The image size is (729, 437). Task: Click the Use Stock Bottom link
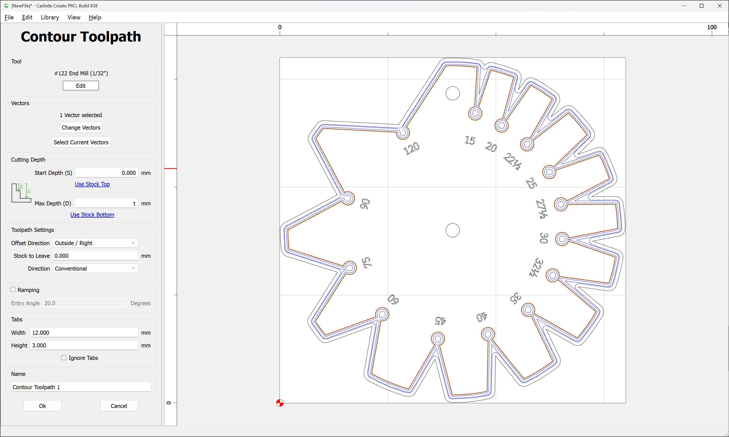[92, 215]
